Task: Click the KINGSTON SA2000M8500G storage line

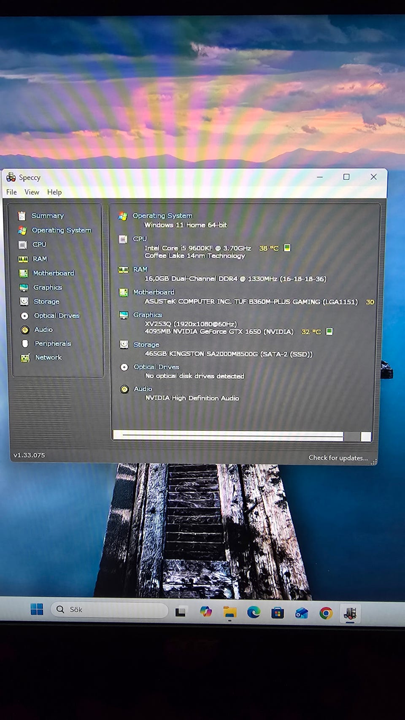Action: pos(229,354)
